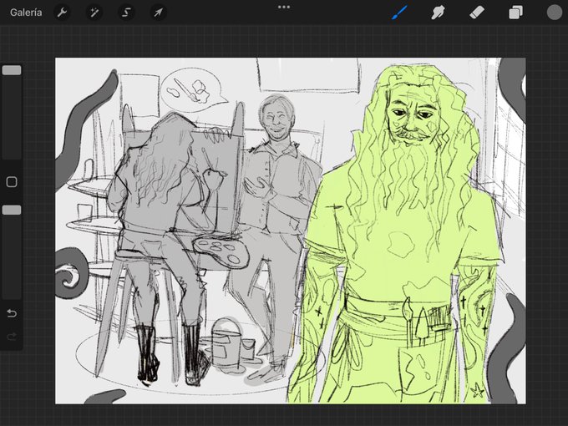
Task: Tap the square Modify button in the sidebar
Action: click(x=12, y=182)
